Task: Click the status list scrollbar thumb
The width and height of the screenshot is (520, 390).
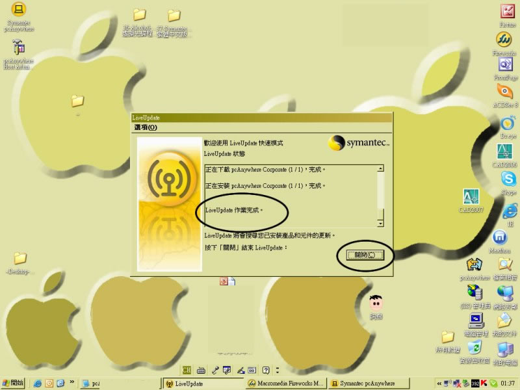Action: pyautogui.click(x=380, y=214)
